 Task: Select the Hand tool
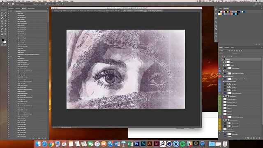click(2, 34)
